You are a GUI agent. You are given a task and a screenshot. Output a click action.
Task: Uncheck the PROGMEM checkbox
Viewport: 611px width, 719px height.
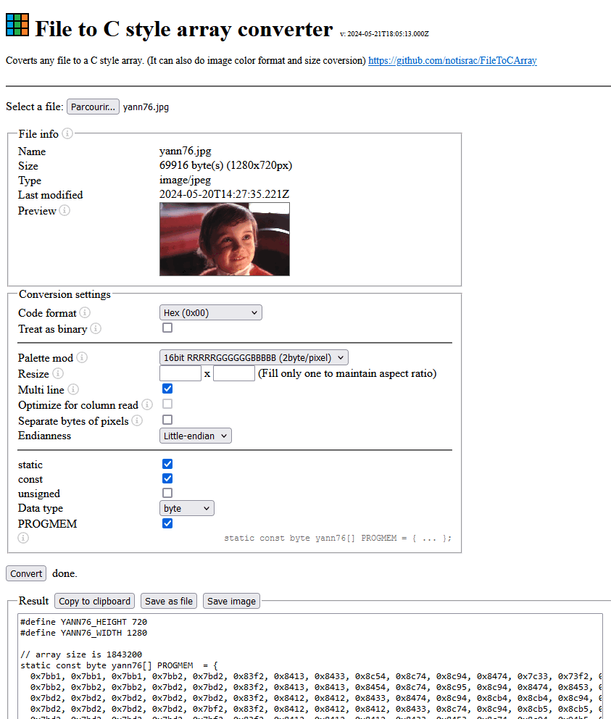pyautogui.click(x=167, y=523)
